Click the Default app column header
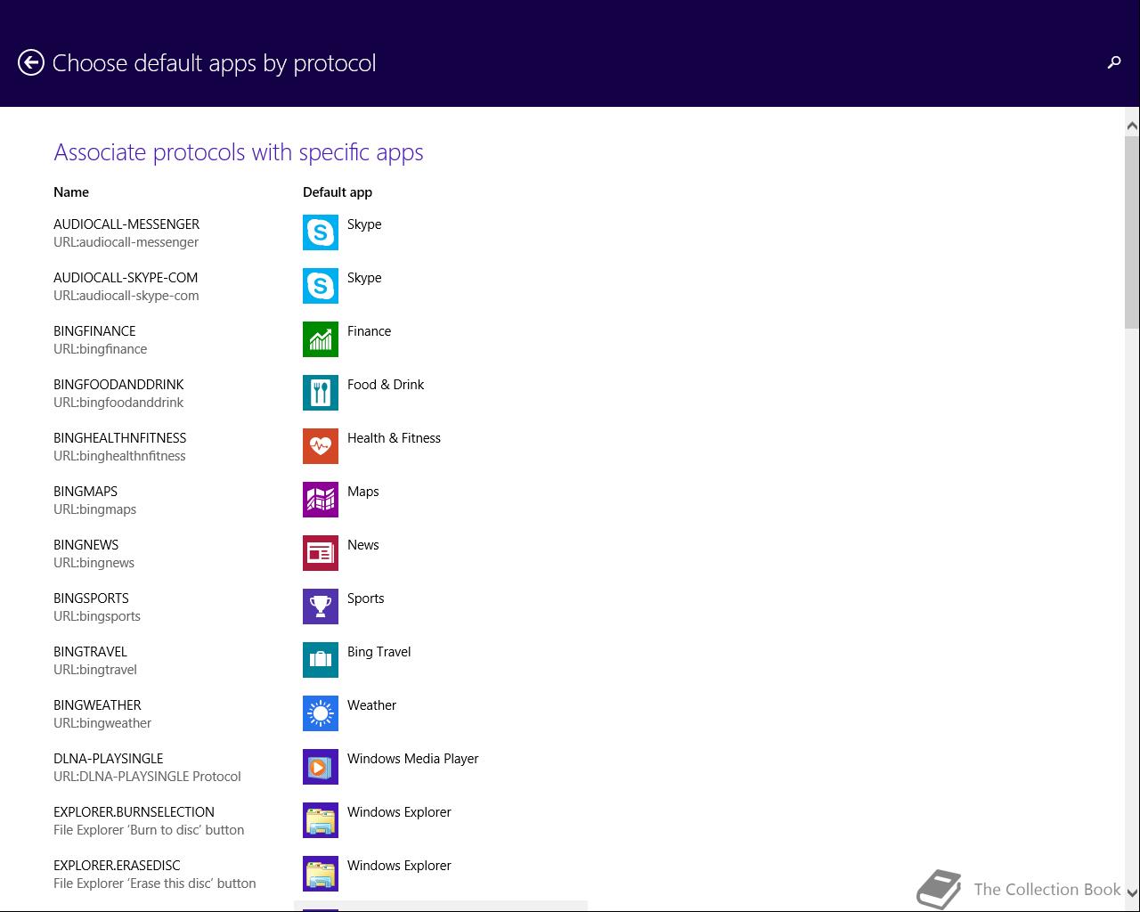The width and height of the screenshot is (1140, 912). click(x=338, y=192)
